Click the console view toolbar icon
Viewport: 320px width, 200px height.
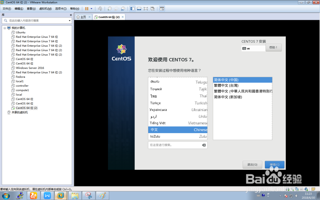pyautogui.click(x=162, y=9)
